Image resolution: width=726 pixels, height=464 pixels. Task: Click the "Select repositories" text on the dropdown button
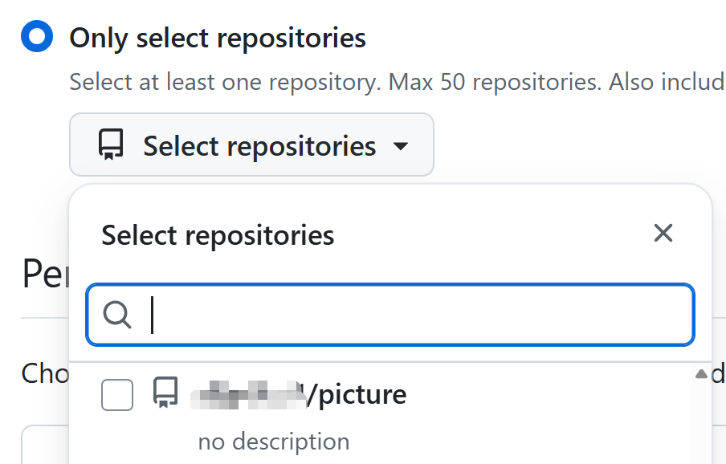(x=259, y=146)
